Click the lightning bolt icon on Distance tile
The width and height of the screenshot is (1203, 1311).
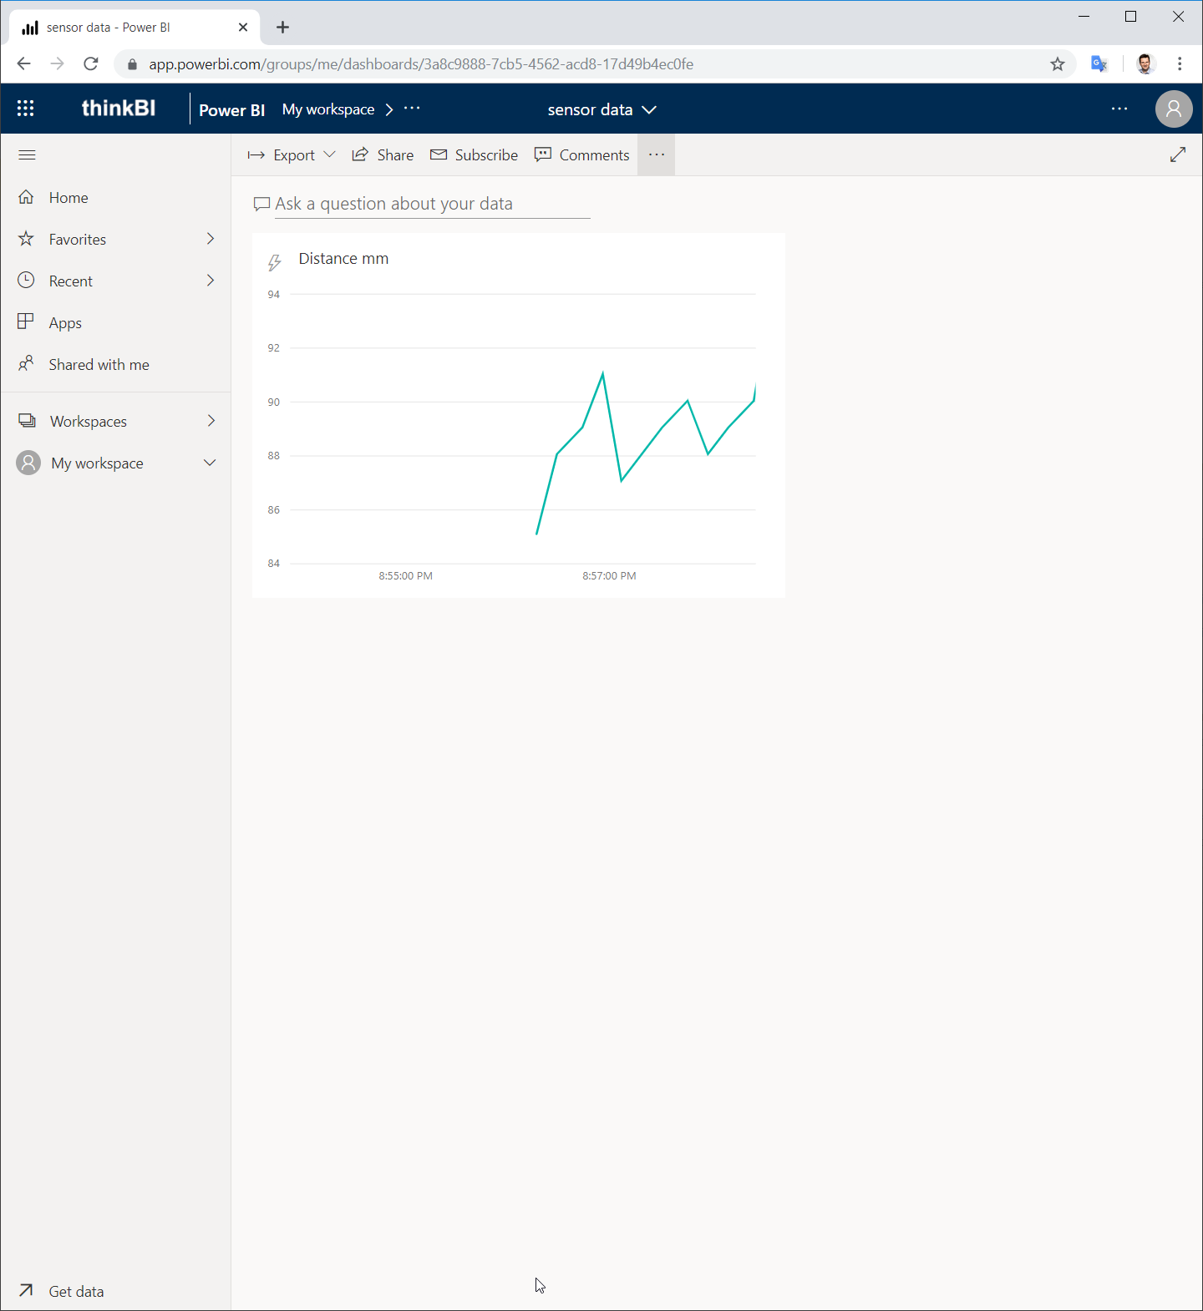click(x=274, y=263)
